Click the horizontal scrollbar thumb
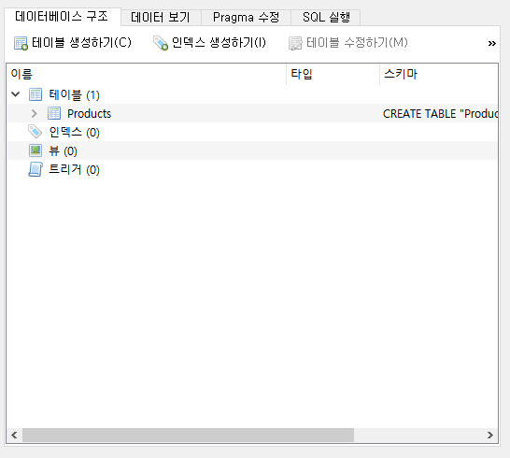 188,436
